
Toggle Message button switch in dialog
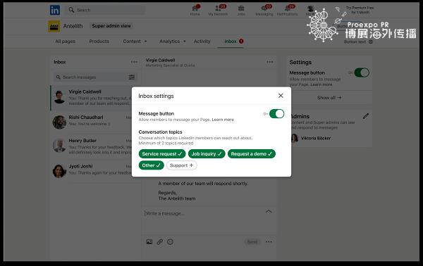tap(276, 113)
